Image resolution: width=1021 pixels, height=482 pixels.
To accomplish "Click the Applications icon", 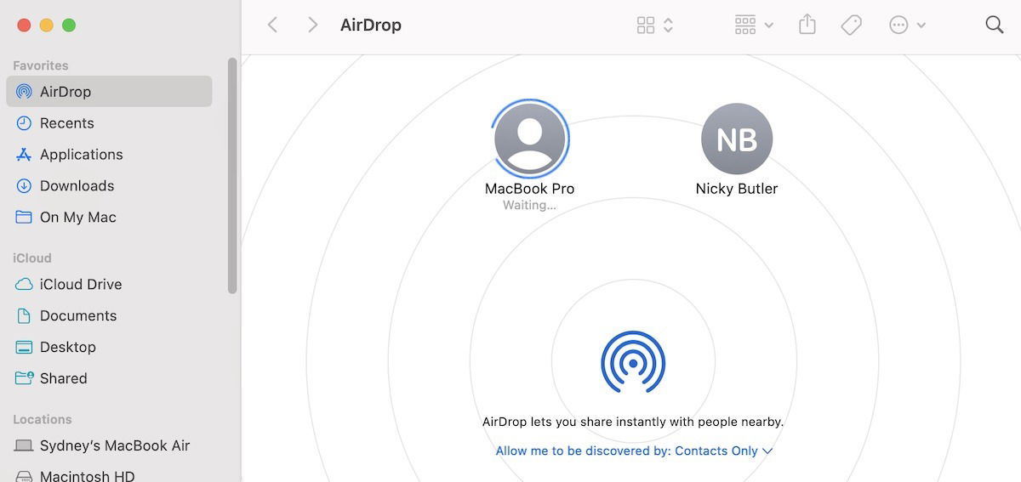I will click(24, 155).
